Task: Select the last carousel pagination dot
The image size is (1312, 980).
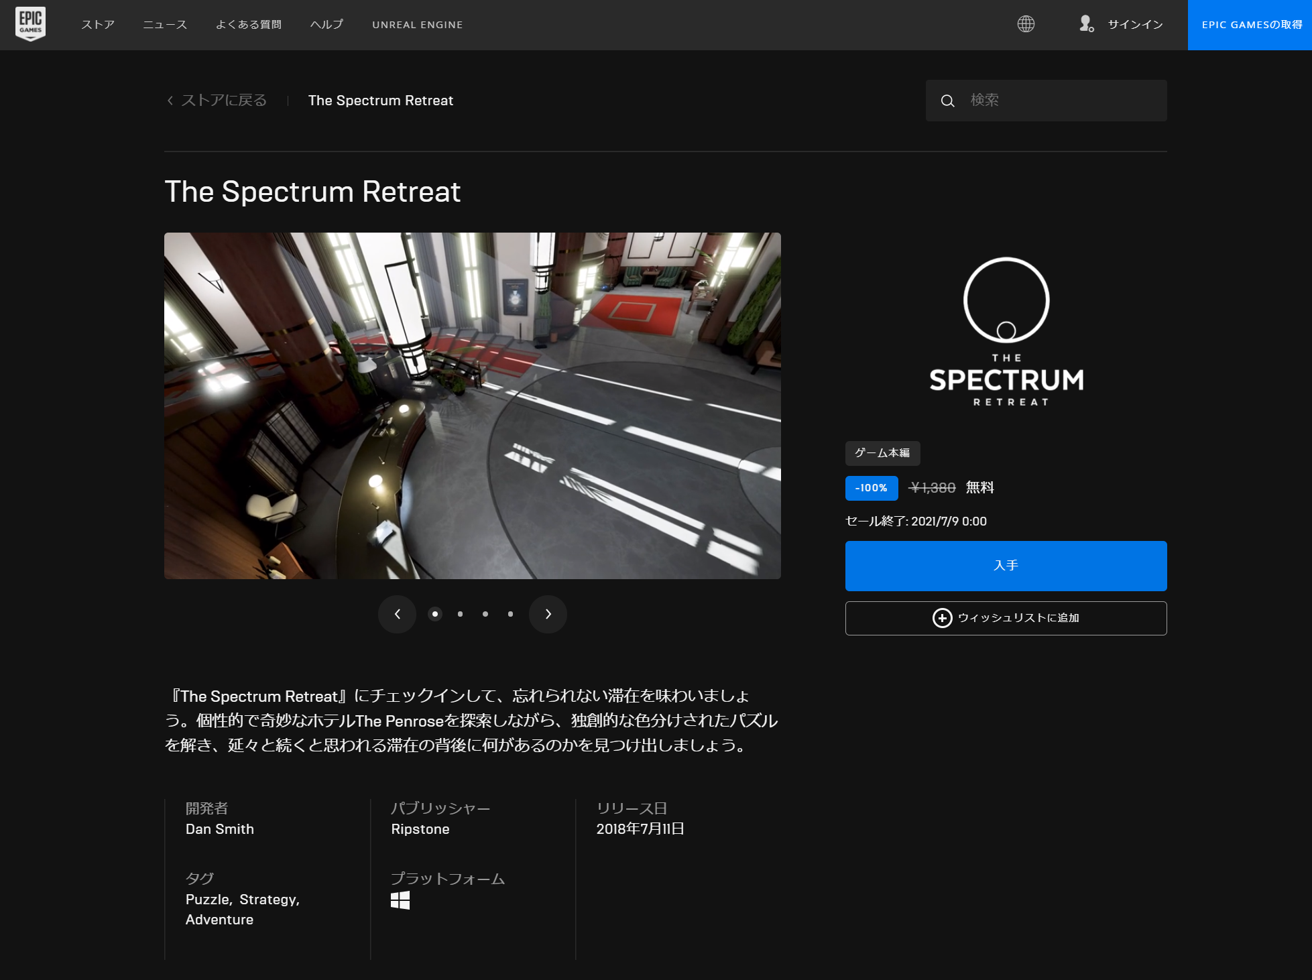Action: pos(511,614)
